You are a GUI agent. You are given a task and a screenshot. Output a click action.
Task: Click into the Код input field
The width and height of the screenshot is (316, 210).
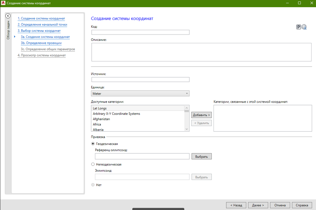click(140, 32)
